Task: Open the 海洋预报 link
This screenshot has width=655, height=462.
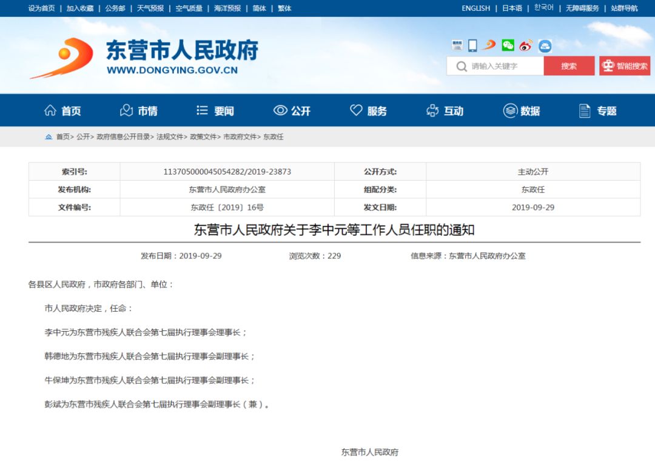Action: pyautogui.click(x=227, y=8)
